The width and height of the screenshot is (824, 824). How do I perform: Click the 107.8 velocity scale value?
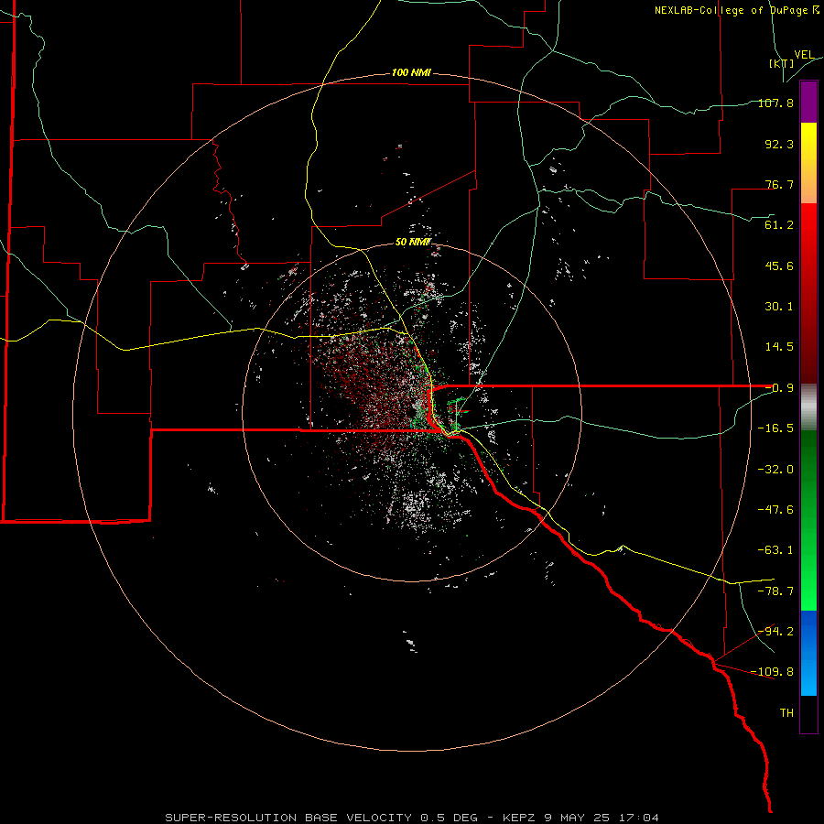click(775, 103)
